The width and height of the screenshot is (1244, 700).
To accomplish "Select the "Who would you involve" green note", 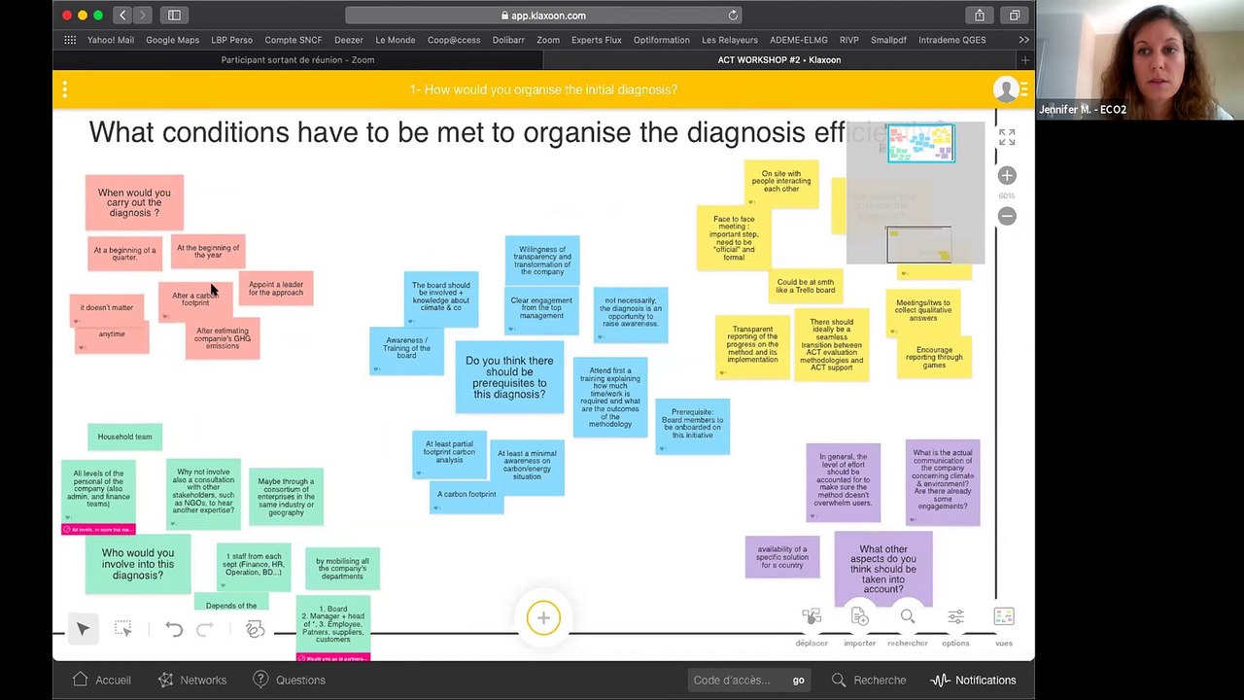I will pos(138,564).
